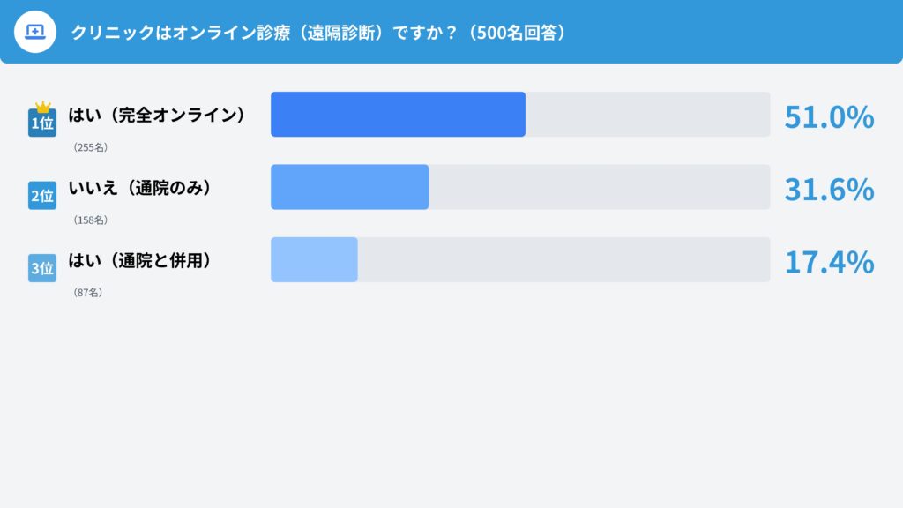
Task: Click the laptop medical icon in header
Action: (34, 33)
